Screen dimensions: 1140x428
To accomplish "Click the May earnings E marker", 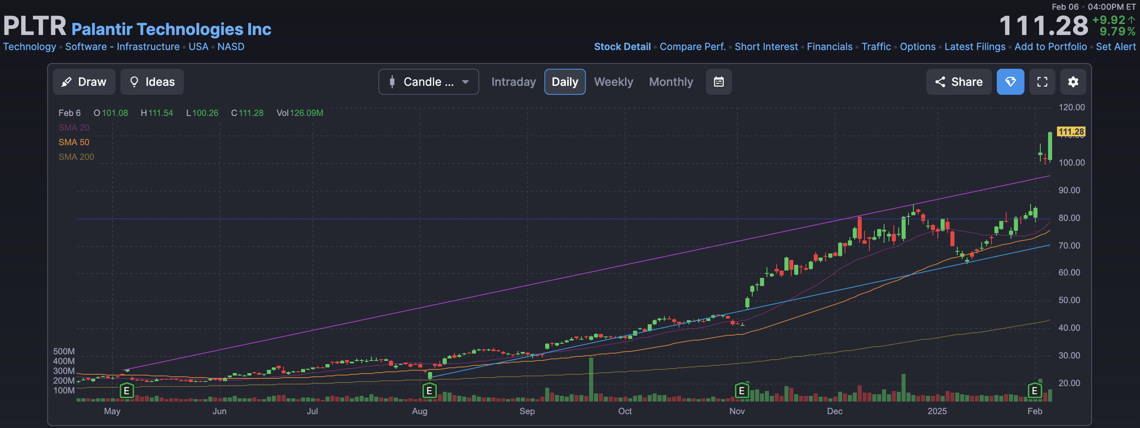I will click(x=127, y=391).
